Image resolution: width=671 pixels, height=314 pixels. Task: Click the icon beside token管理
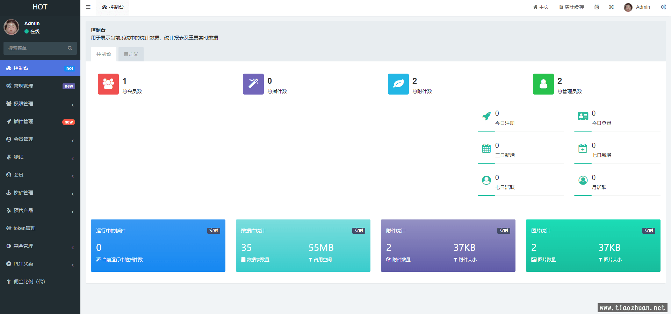[x=9, y=228]
